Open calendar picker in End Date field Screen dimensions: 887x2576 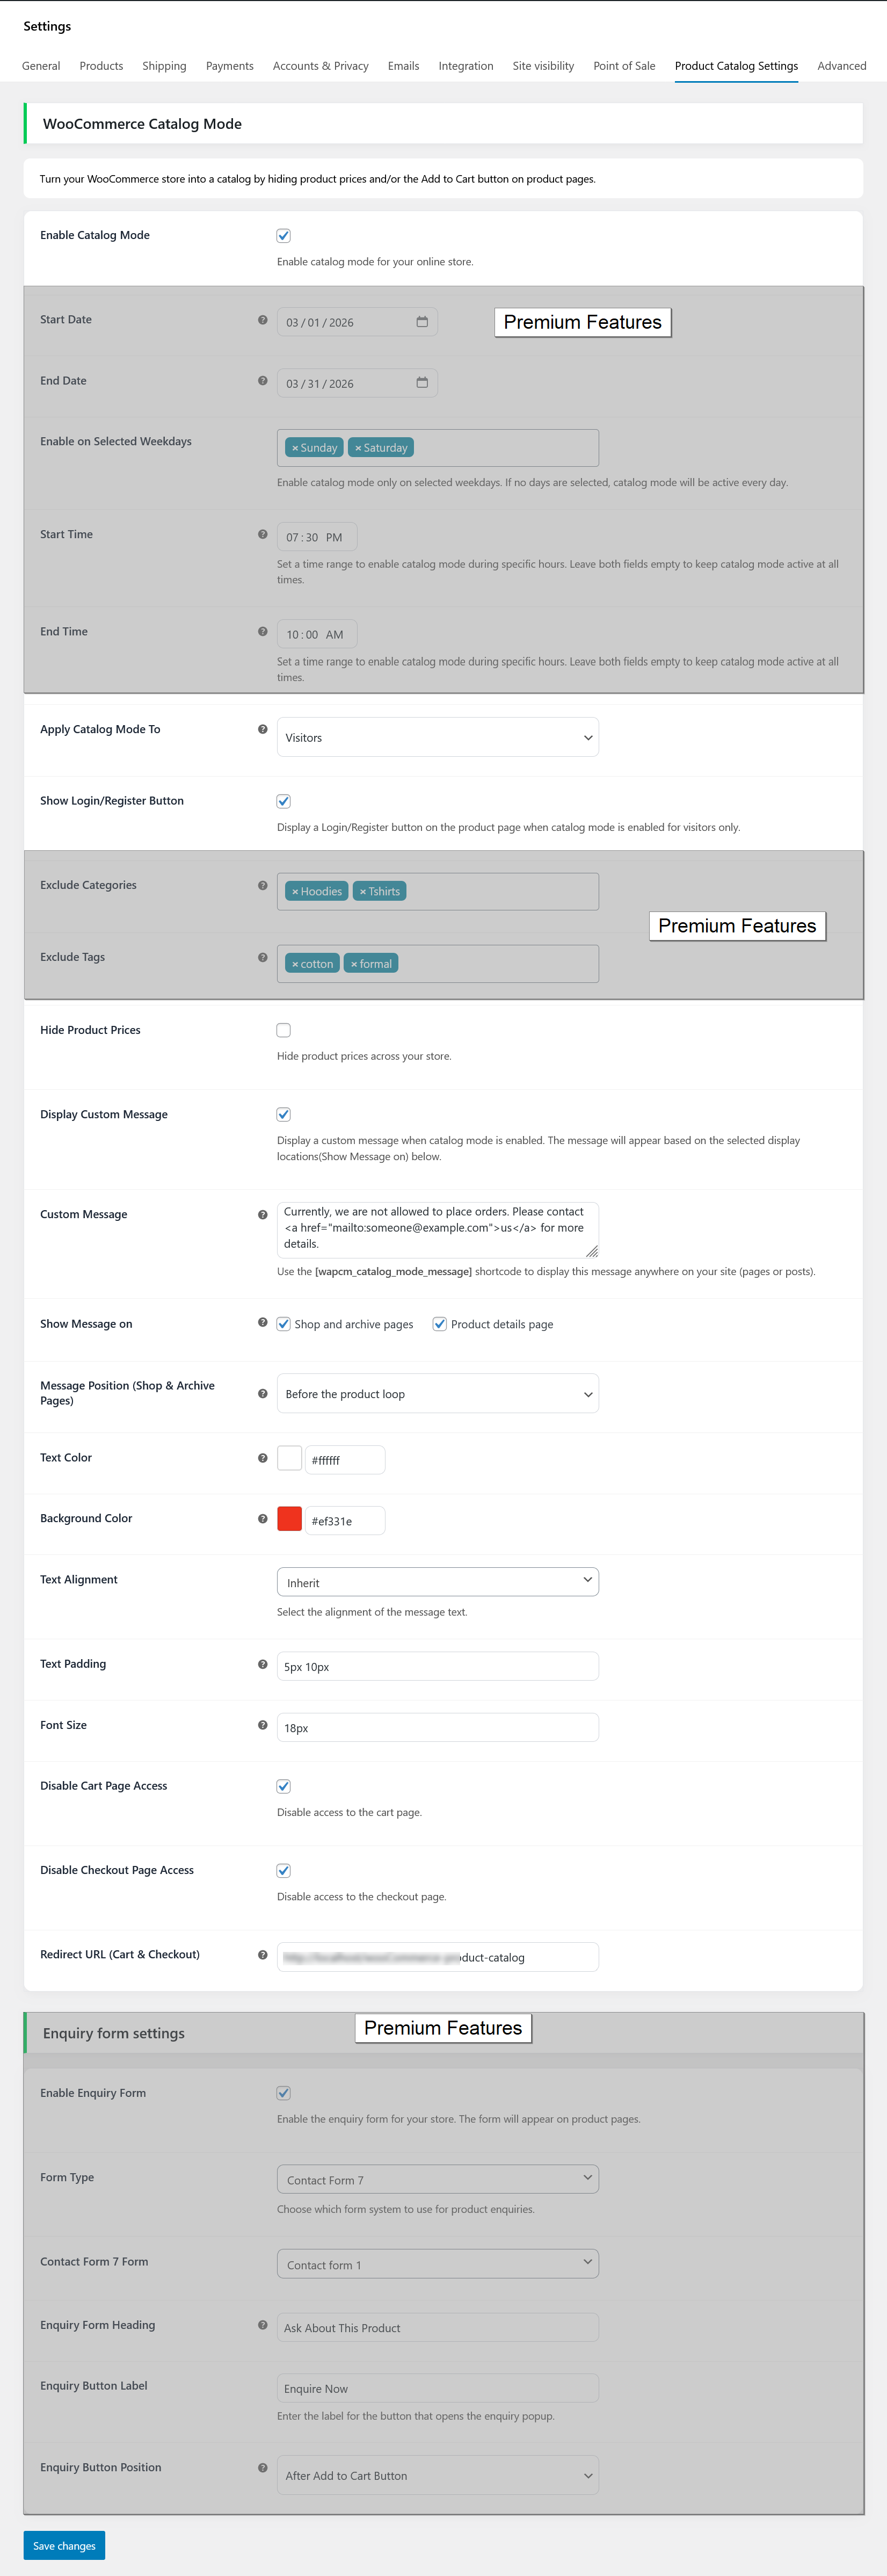[x=422, y=383]
